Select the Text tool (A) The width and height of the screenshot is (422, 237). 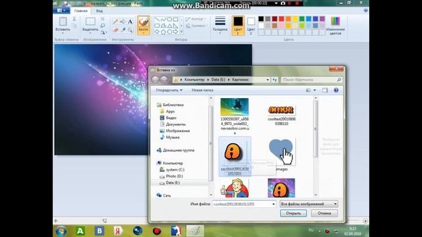130,22
